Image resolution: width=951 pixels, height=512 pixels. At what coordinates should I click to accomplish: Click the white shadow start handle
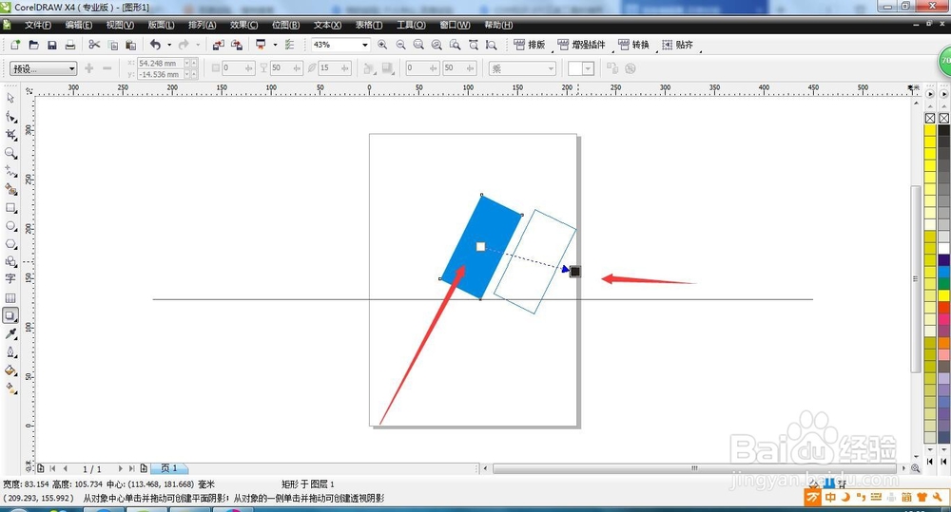(480, 247)
